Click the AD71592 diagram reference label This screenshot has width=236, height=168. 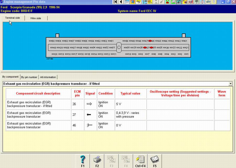click(x=50, y=59)
